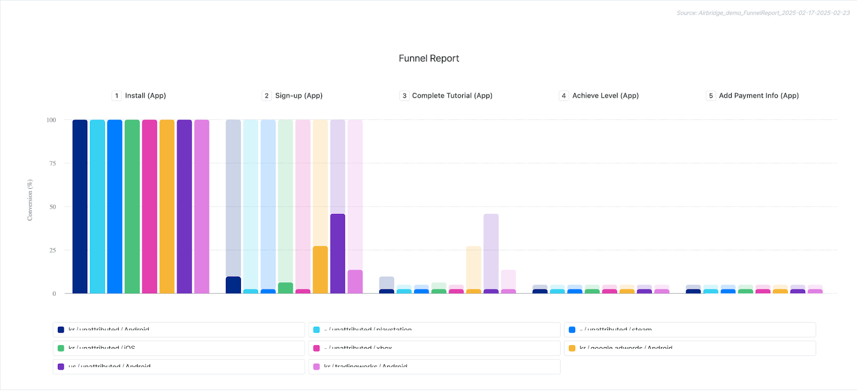Select the Install (App) funnel step label
857x391 pixels.
click(x=145, y=96)
